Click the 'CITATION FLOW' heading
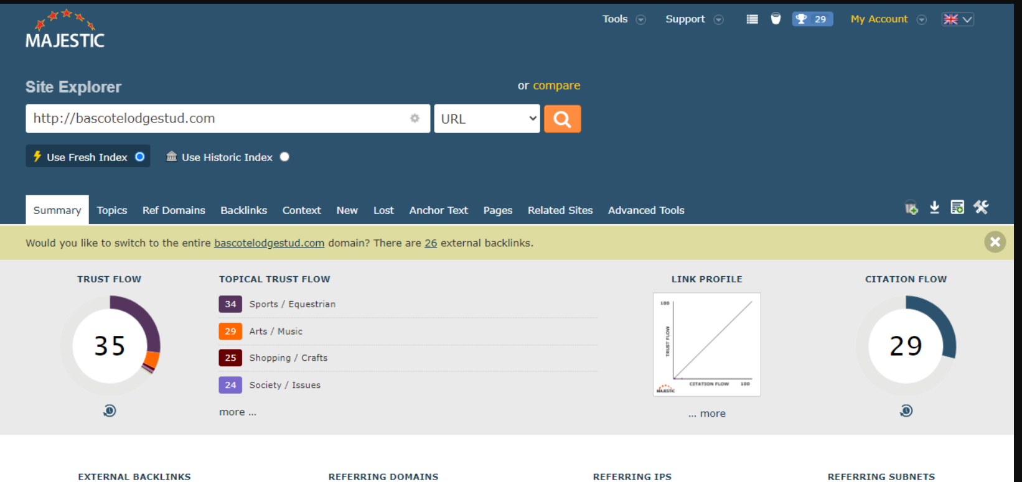The image size is (1022, 482). [906, 279]
